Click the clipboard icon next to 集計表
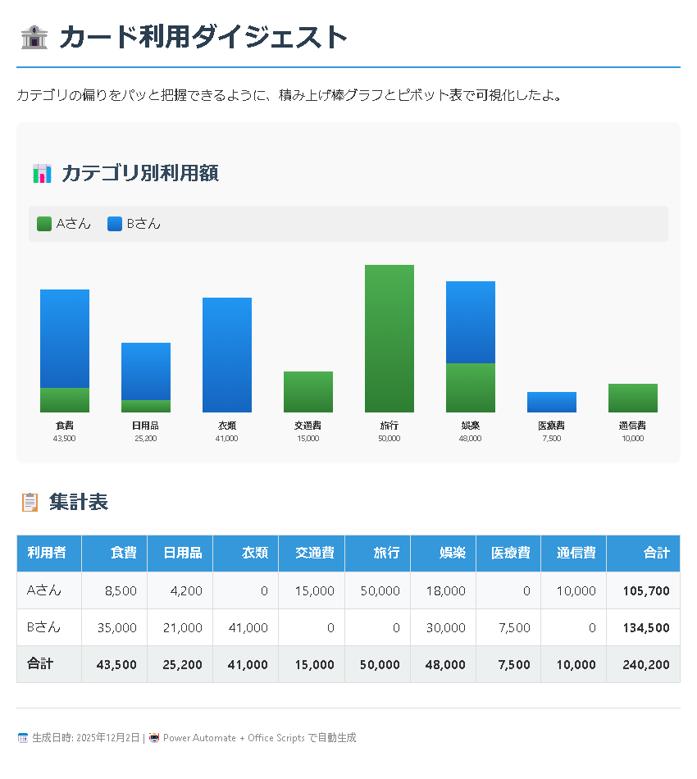This screenshot has width=697, height=779. (x=30, y=502)
